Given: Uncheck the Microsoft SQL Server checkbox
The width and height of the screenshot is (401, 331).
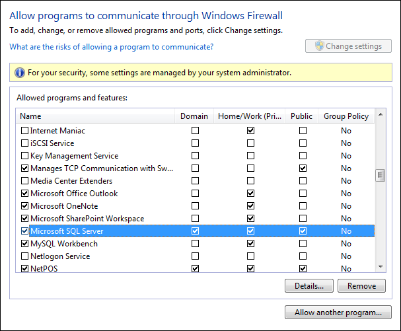Looking at the screenshot, I should click(x=24, y=231).
